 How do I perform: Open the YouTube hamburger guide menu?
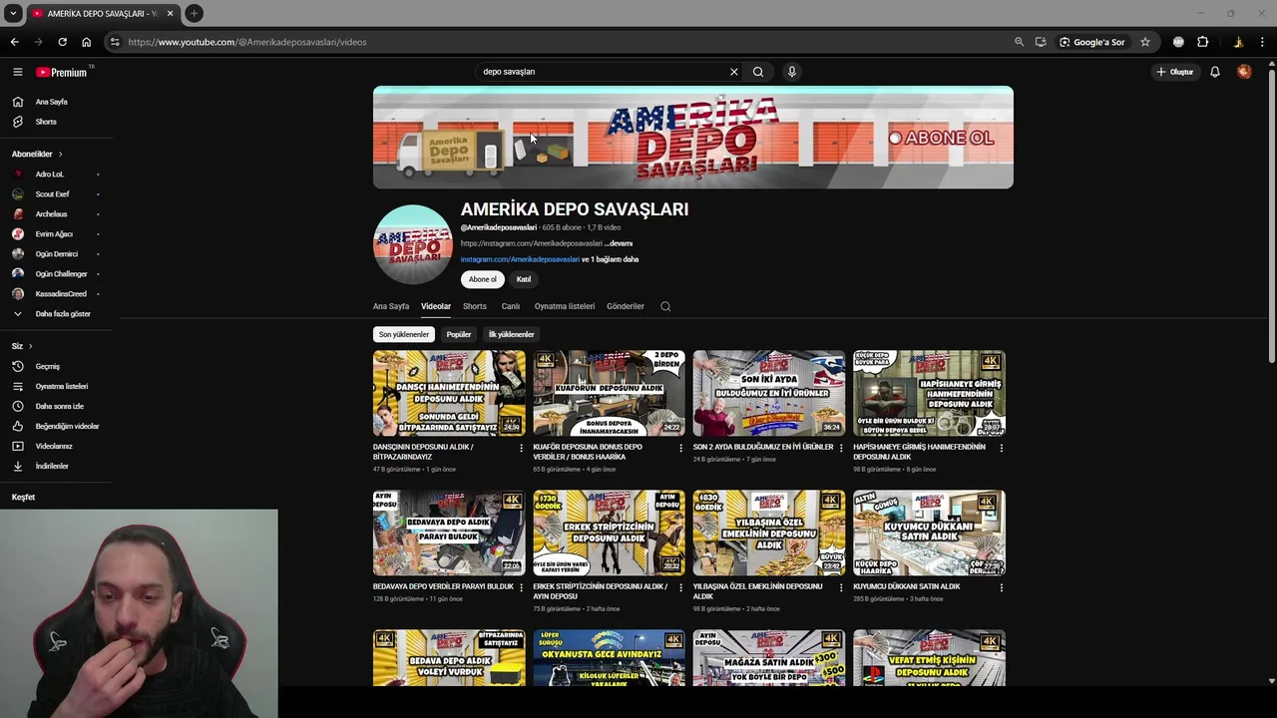point(17,72)
